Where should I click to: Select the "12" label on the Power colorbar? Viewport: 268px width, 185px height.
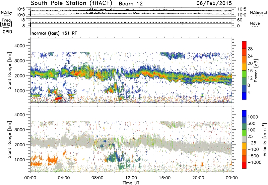(x=250, y=78)
